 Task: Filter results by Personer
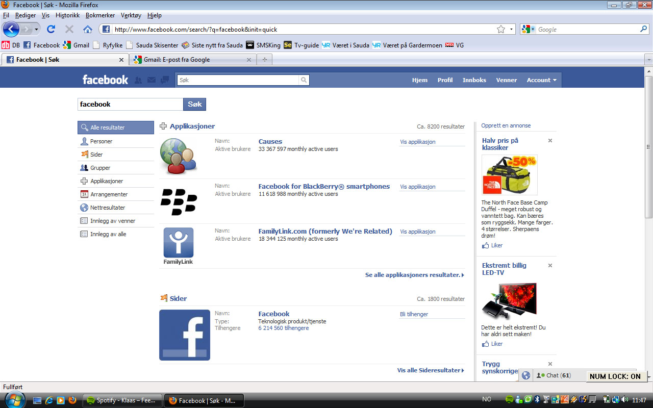[116, 141]
